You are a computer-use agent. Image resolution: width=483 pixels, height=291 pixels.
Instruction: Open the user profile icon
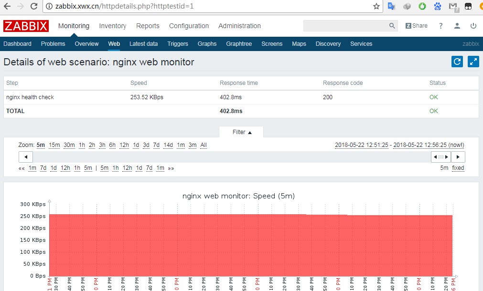pyautogui.click(x=457, y=26)
